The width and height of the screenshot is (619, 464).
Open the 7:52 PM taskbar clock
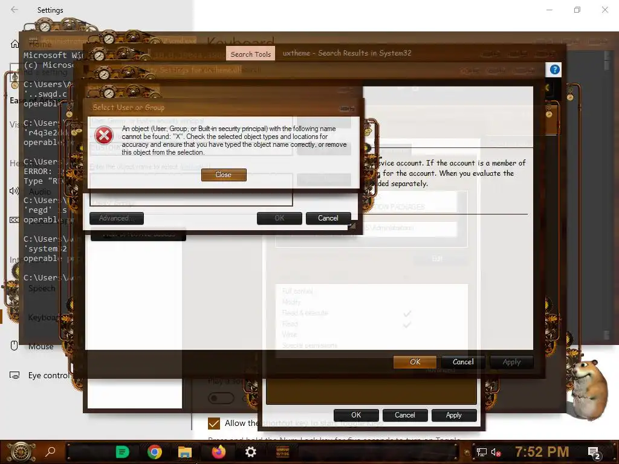point(542,452)
